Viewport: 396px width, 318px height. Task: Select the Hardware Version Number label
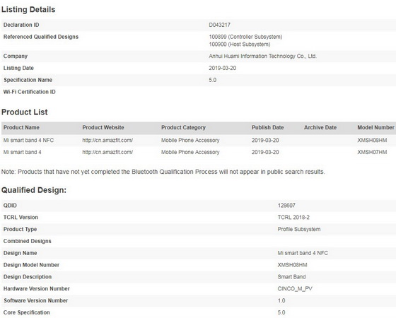[36, 288]
